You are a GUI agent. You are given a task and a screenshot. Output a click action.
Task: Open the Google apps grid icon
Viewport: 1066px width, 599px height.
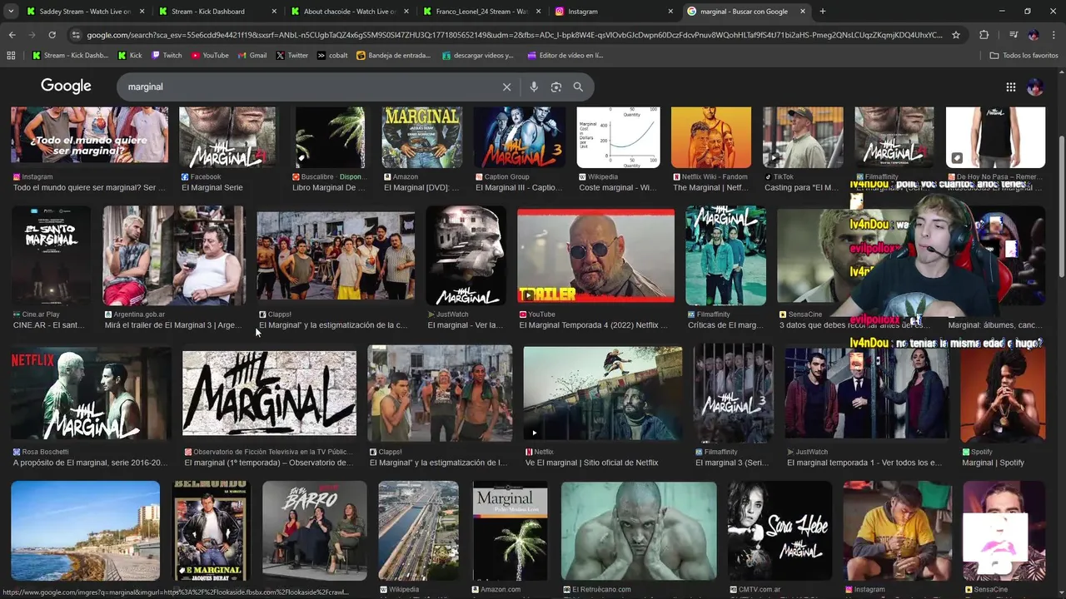1010,87
